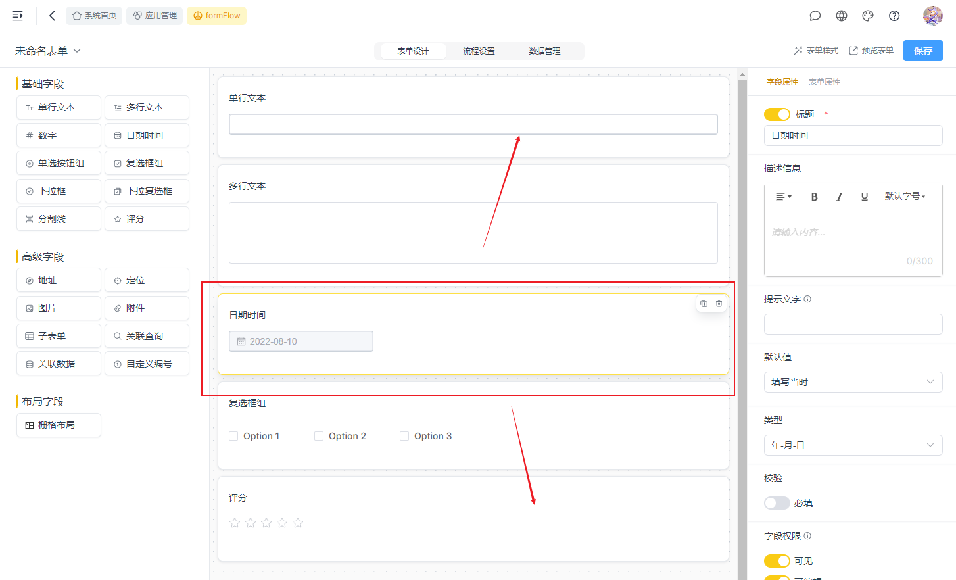Viewport: 956px width, 580px height.
Task: Switch to the 字段属性 tab
Action: tap(782, 82)
